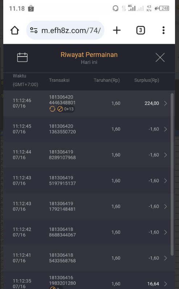Viewport: 179px width, 289px height.
Task: Click the free spin 0+13 badge
Action: pyautogui.click(x=66, y=109)
